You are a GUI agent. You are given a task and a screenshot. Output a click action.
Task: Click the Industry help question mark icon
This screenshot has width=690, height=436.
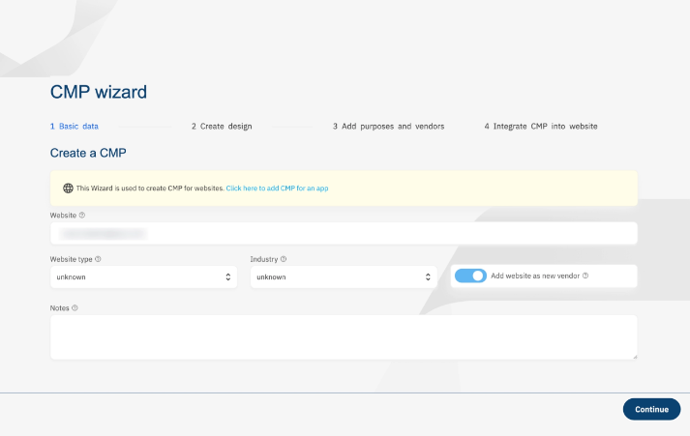[x=284, y=259]
